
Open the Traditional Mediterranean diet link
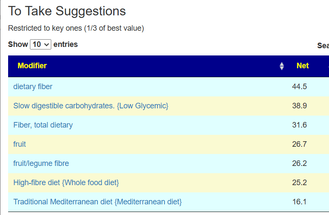[x=97, y=202]
